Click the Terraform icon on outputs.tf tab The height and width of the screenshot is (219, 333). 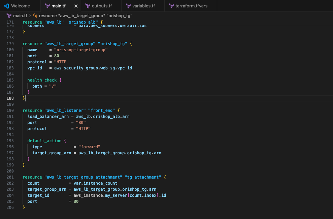pyautogui.click(x=88, y=6)
